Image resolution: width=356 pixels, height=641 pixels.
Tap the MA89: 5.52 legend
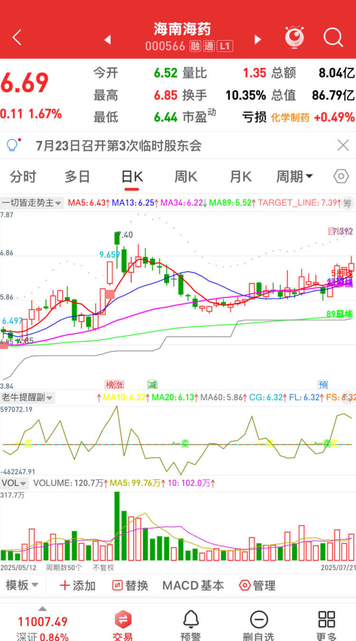[x=233, y=203]
